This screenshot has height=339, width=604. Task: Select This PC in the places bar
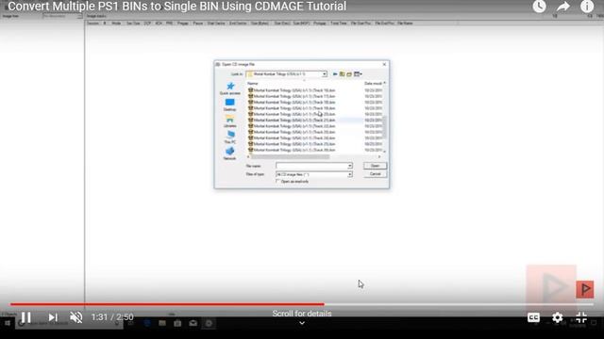(x=230, y=137)
